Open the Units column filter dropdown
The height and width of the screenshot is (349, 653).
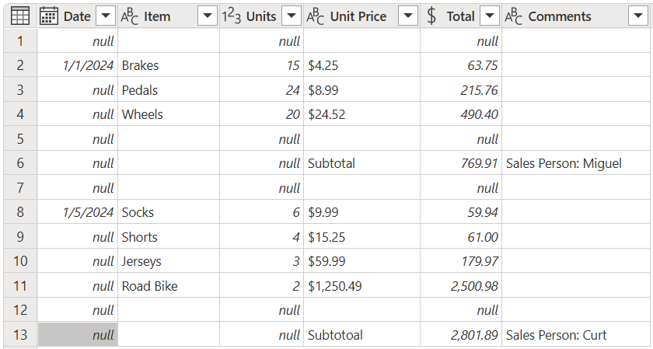[292, 16]
